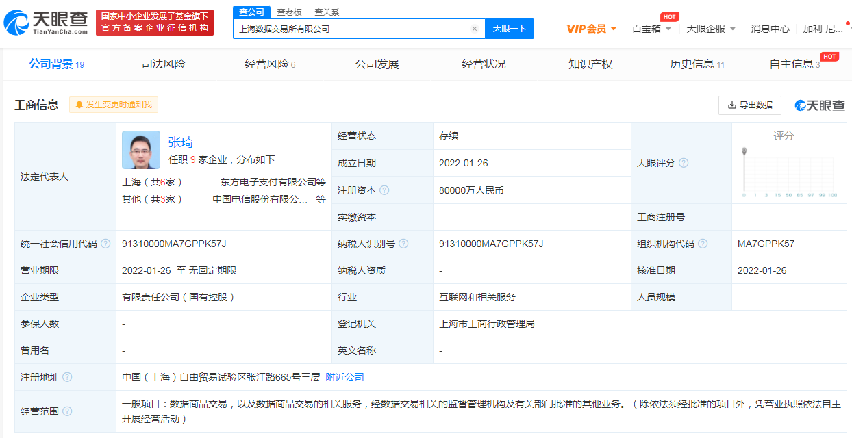Image resolution: width=852 pixels, height=438 pixels.
Task: Click the 张琦 profile photo thumbnail
Action: [x=141, y=150]
